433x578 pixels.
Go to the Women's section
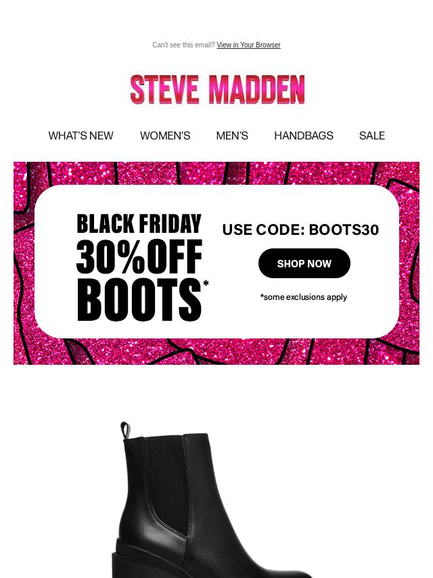pos(165,135)
